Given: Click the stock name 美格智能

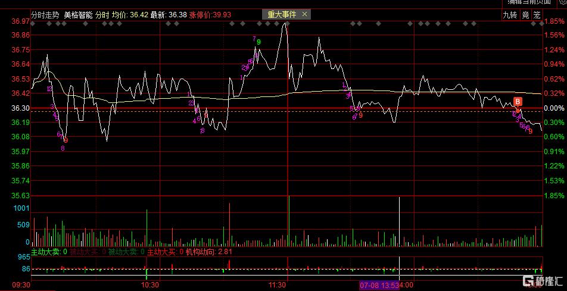Looking at the screenshot, I should (78, 15).
